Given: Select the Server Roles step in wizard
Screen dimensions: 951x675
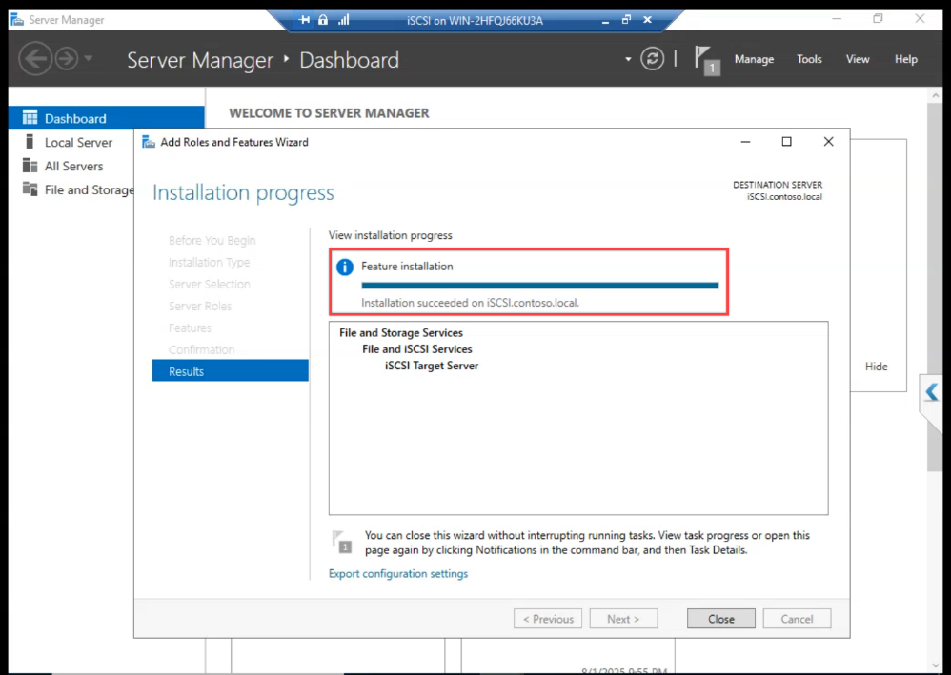Looking at the screenshot, I should (x=199, y=306).
